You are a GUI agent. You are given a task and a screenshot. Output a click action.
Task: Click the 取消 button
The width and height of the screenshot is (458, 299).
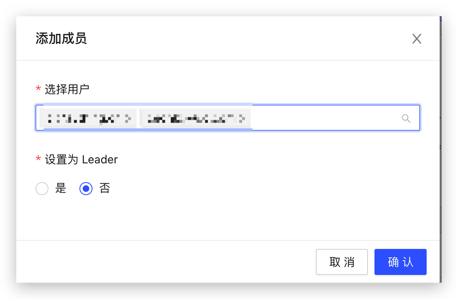click(x=342, y=262)
